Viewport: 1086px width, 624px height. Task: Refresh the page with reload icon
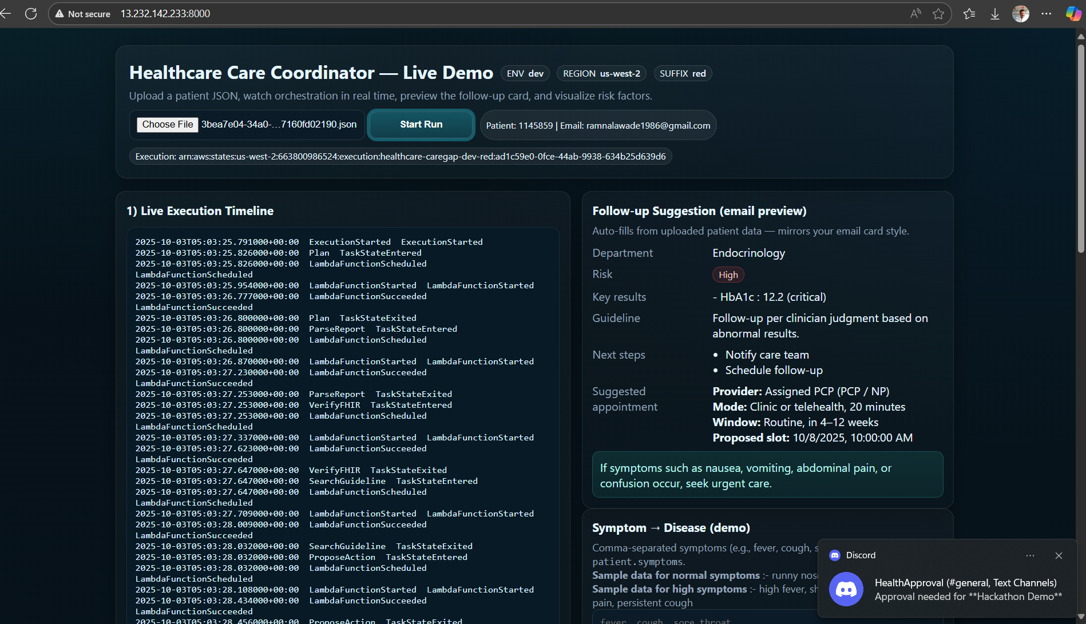point(31,14)
